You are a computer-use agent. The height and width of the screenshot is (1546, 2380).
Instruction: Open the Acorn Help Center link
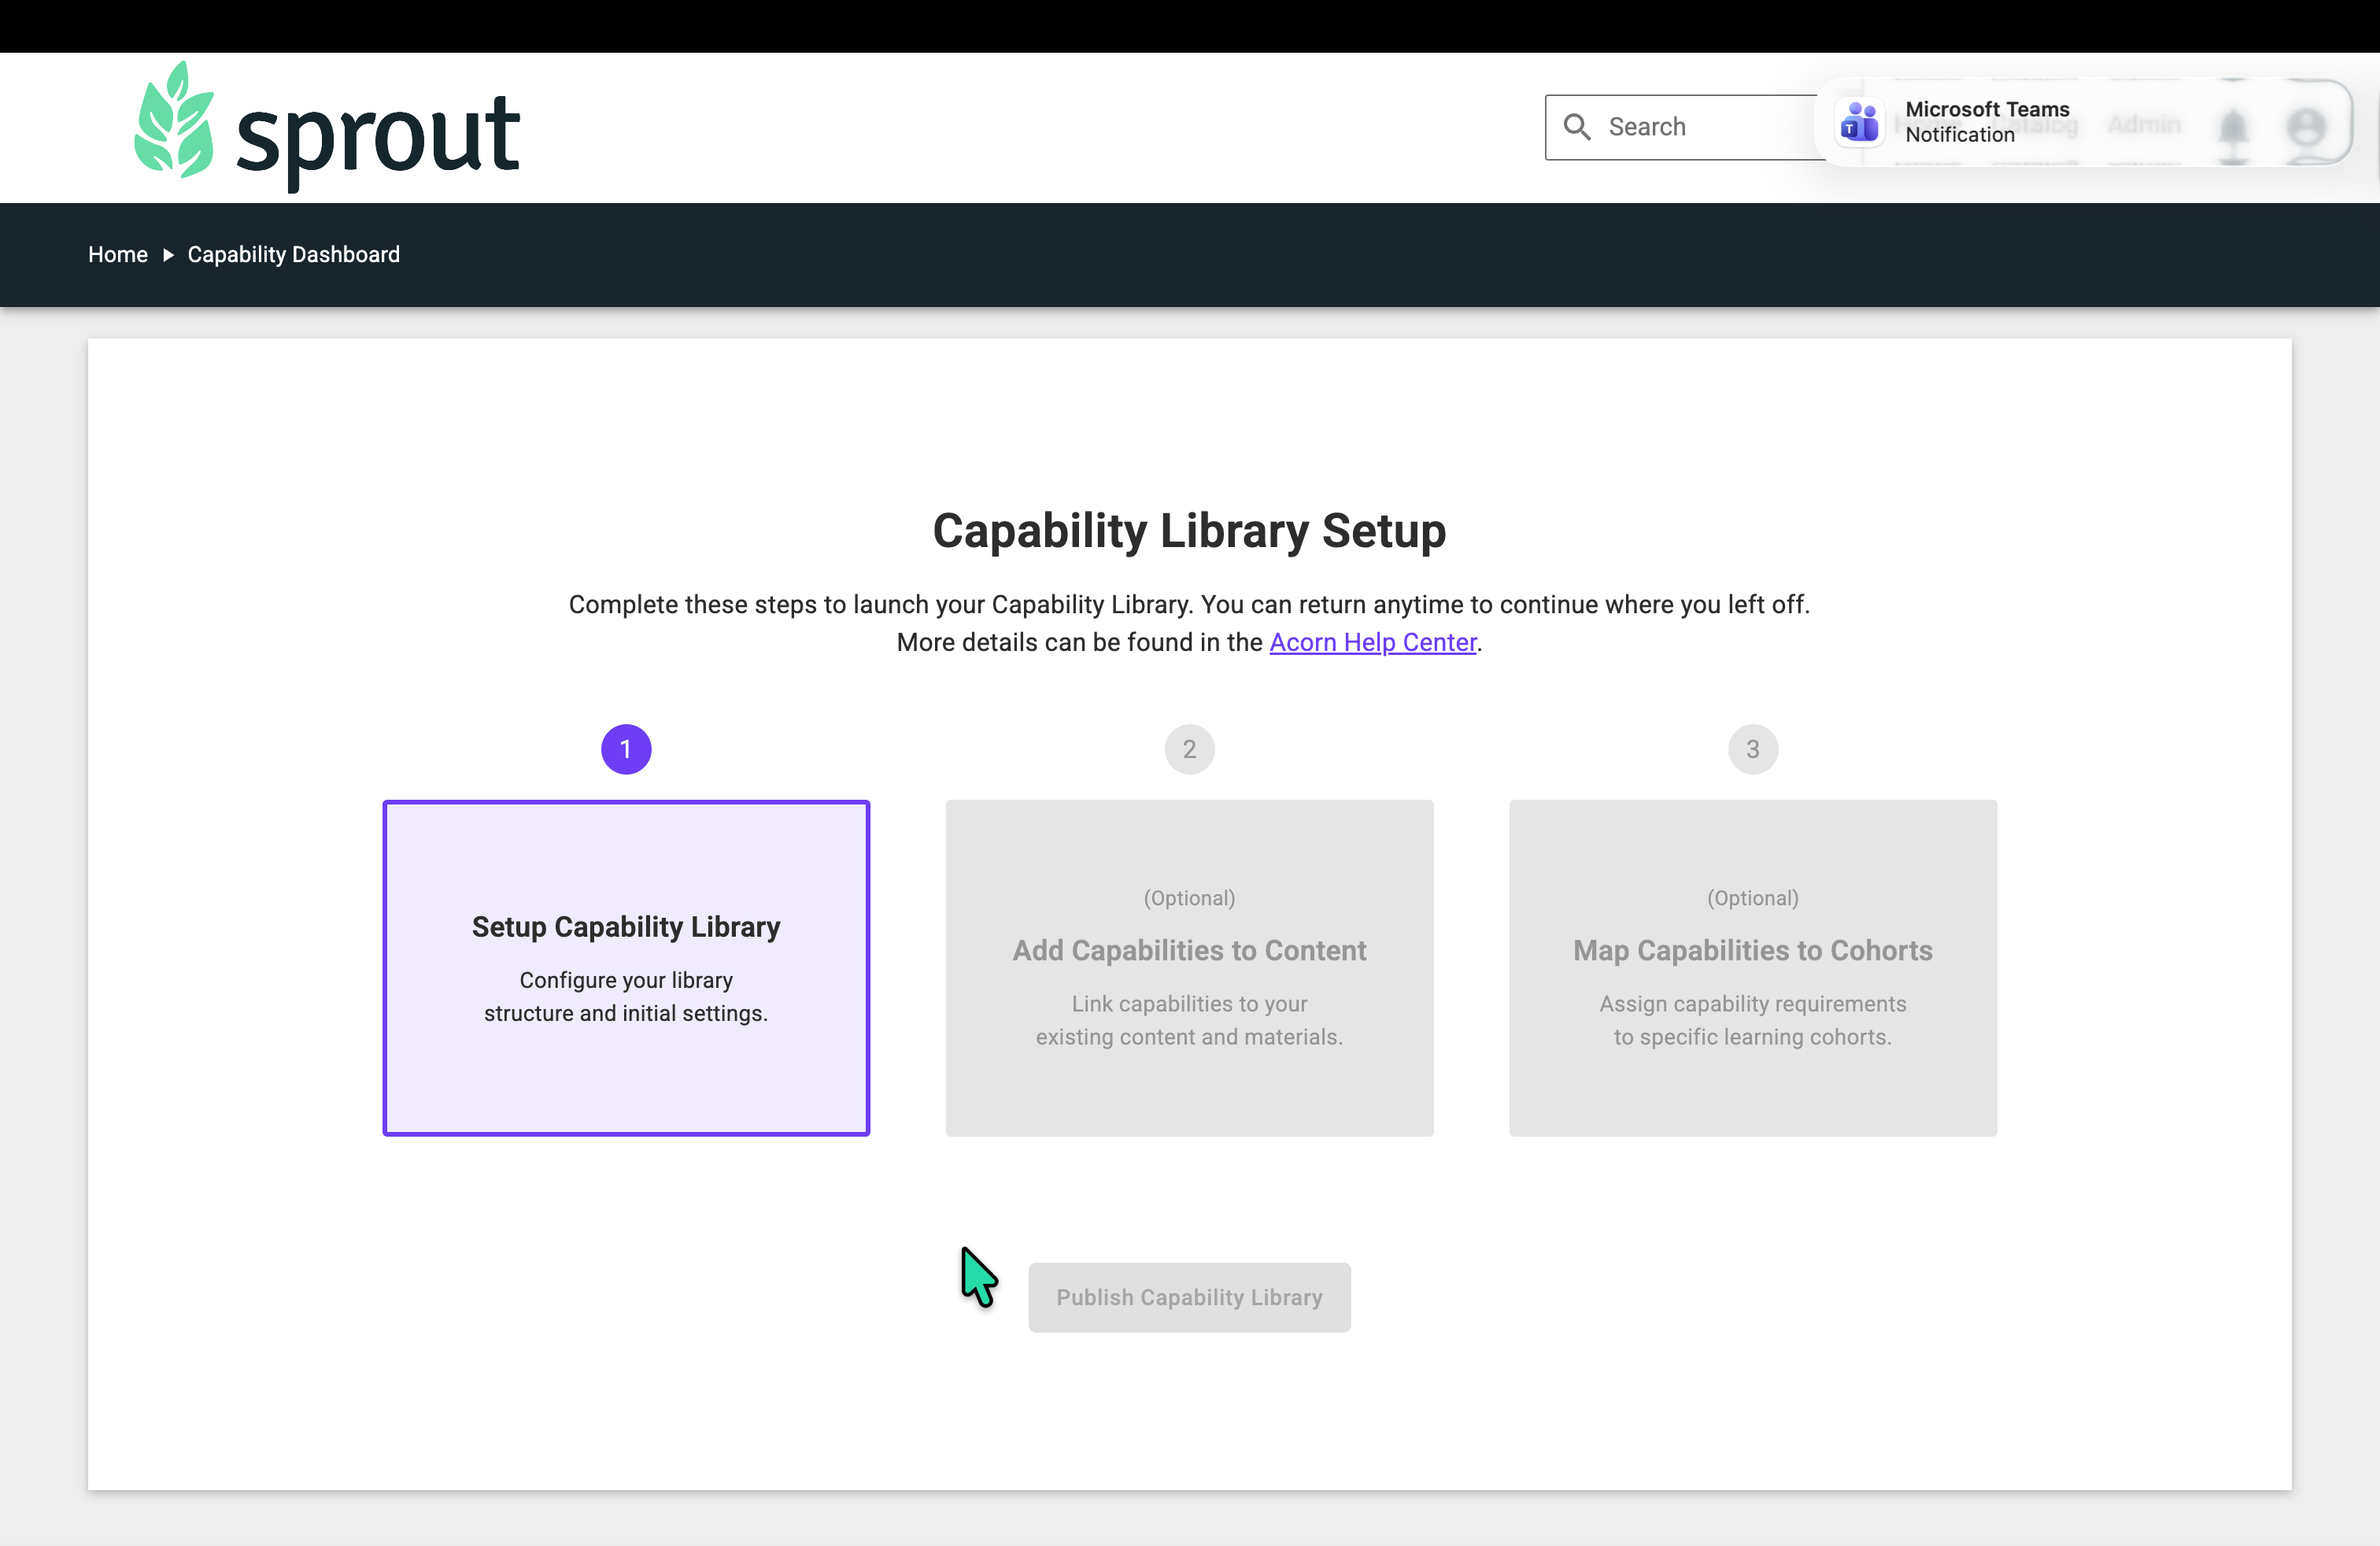click(1372, 642)
